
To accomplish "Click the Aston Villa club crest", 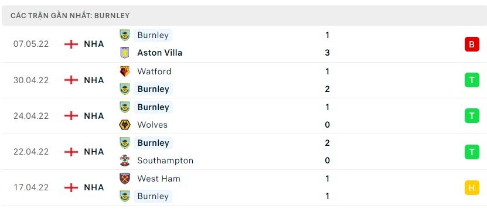I will point(125,53).
